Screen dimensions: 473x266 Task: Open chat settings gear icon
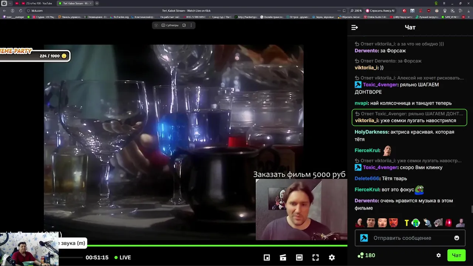coord(439,255)
